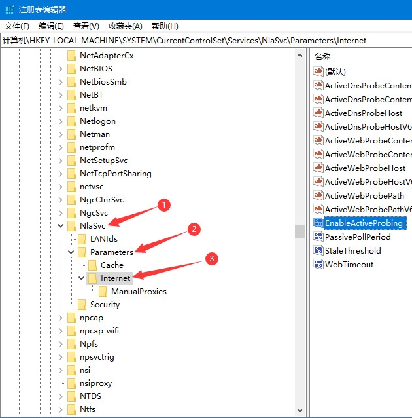Screen dimensions: 412x418
Task: Collapse the Parameters key chevron
Action: pos(71,252)
